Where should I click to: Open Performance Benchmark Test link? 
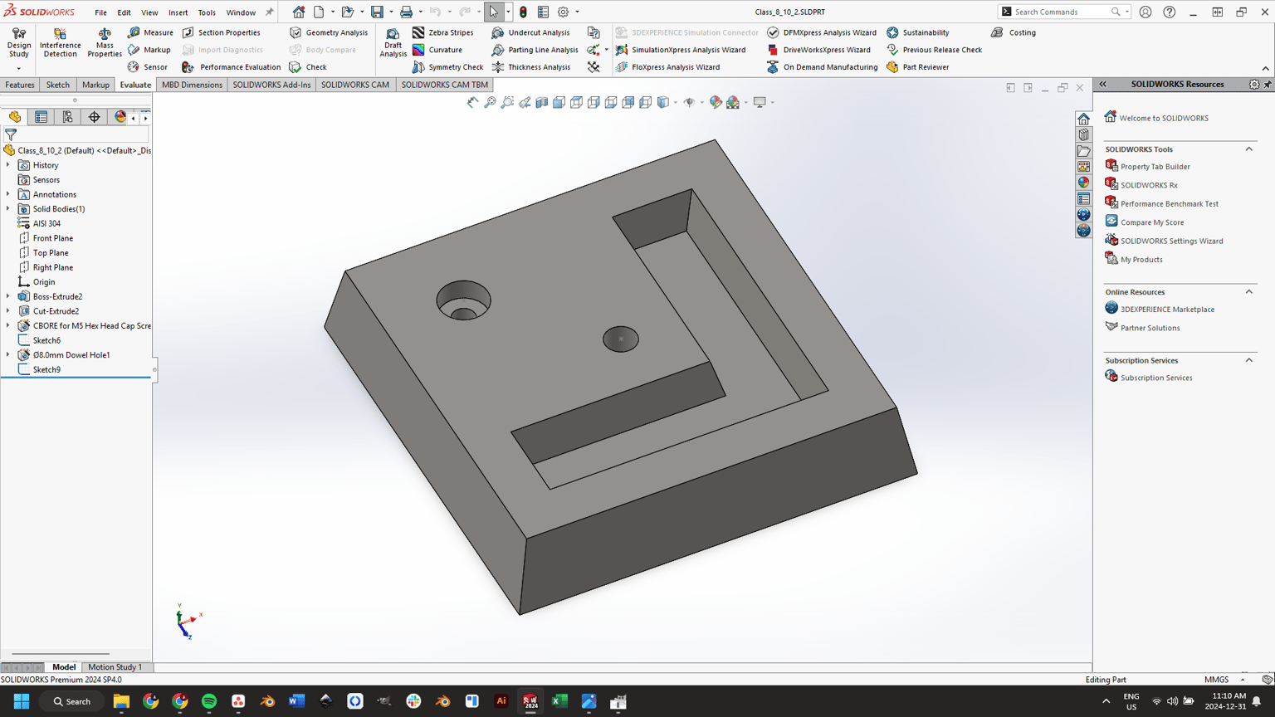(x=1169, y=203)
